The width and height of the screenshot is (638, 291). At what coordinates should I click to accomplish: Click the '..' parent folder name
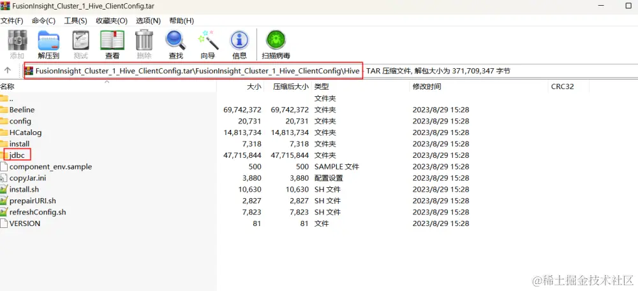[x=11, y=99]
